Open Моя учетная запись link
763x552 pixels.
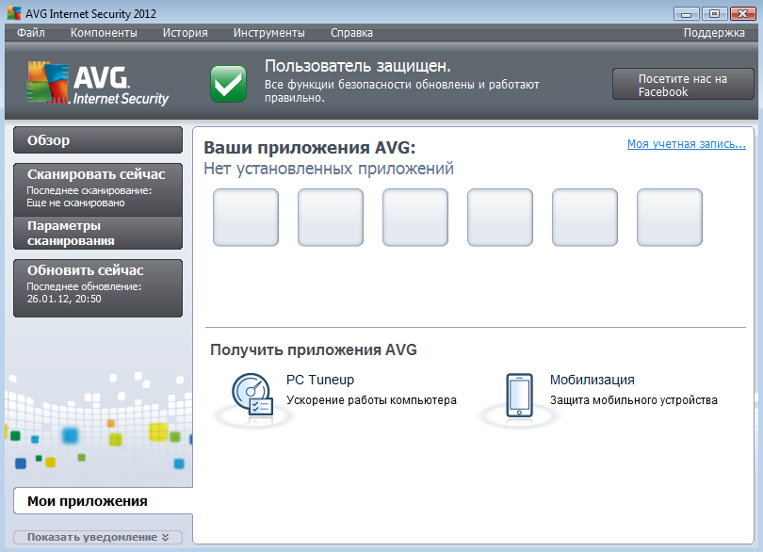click(686, 143)
